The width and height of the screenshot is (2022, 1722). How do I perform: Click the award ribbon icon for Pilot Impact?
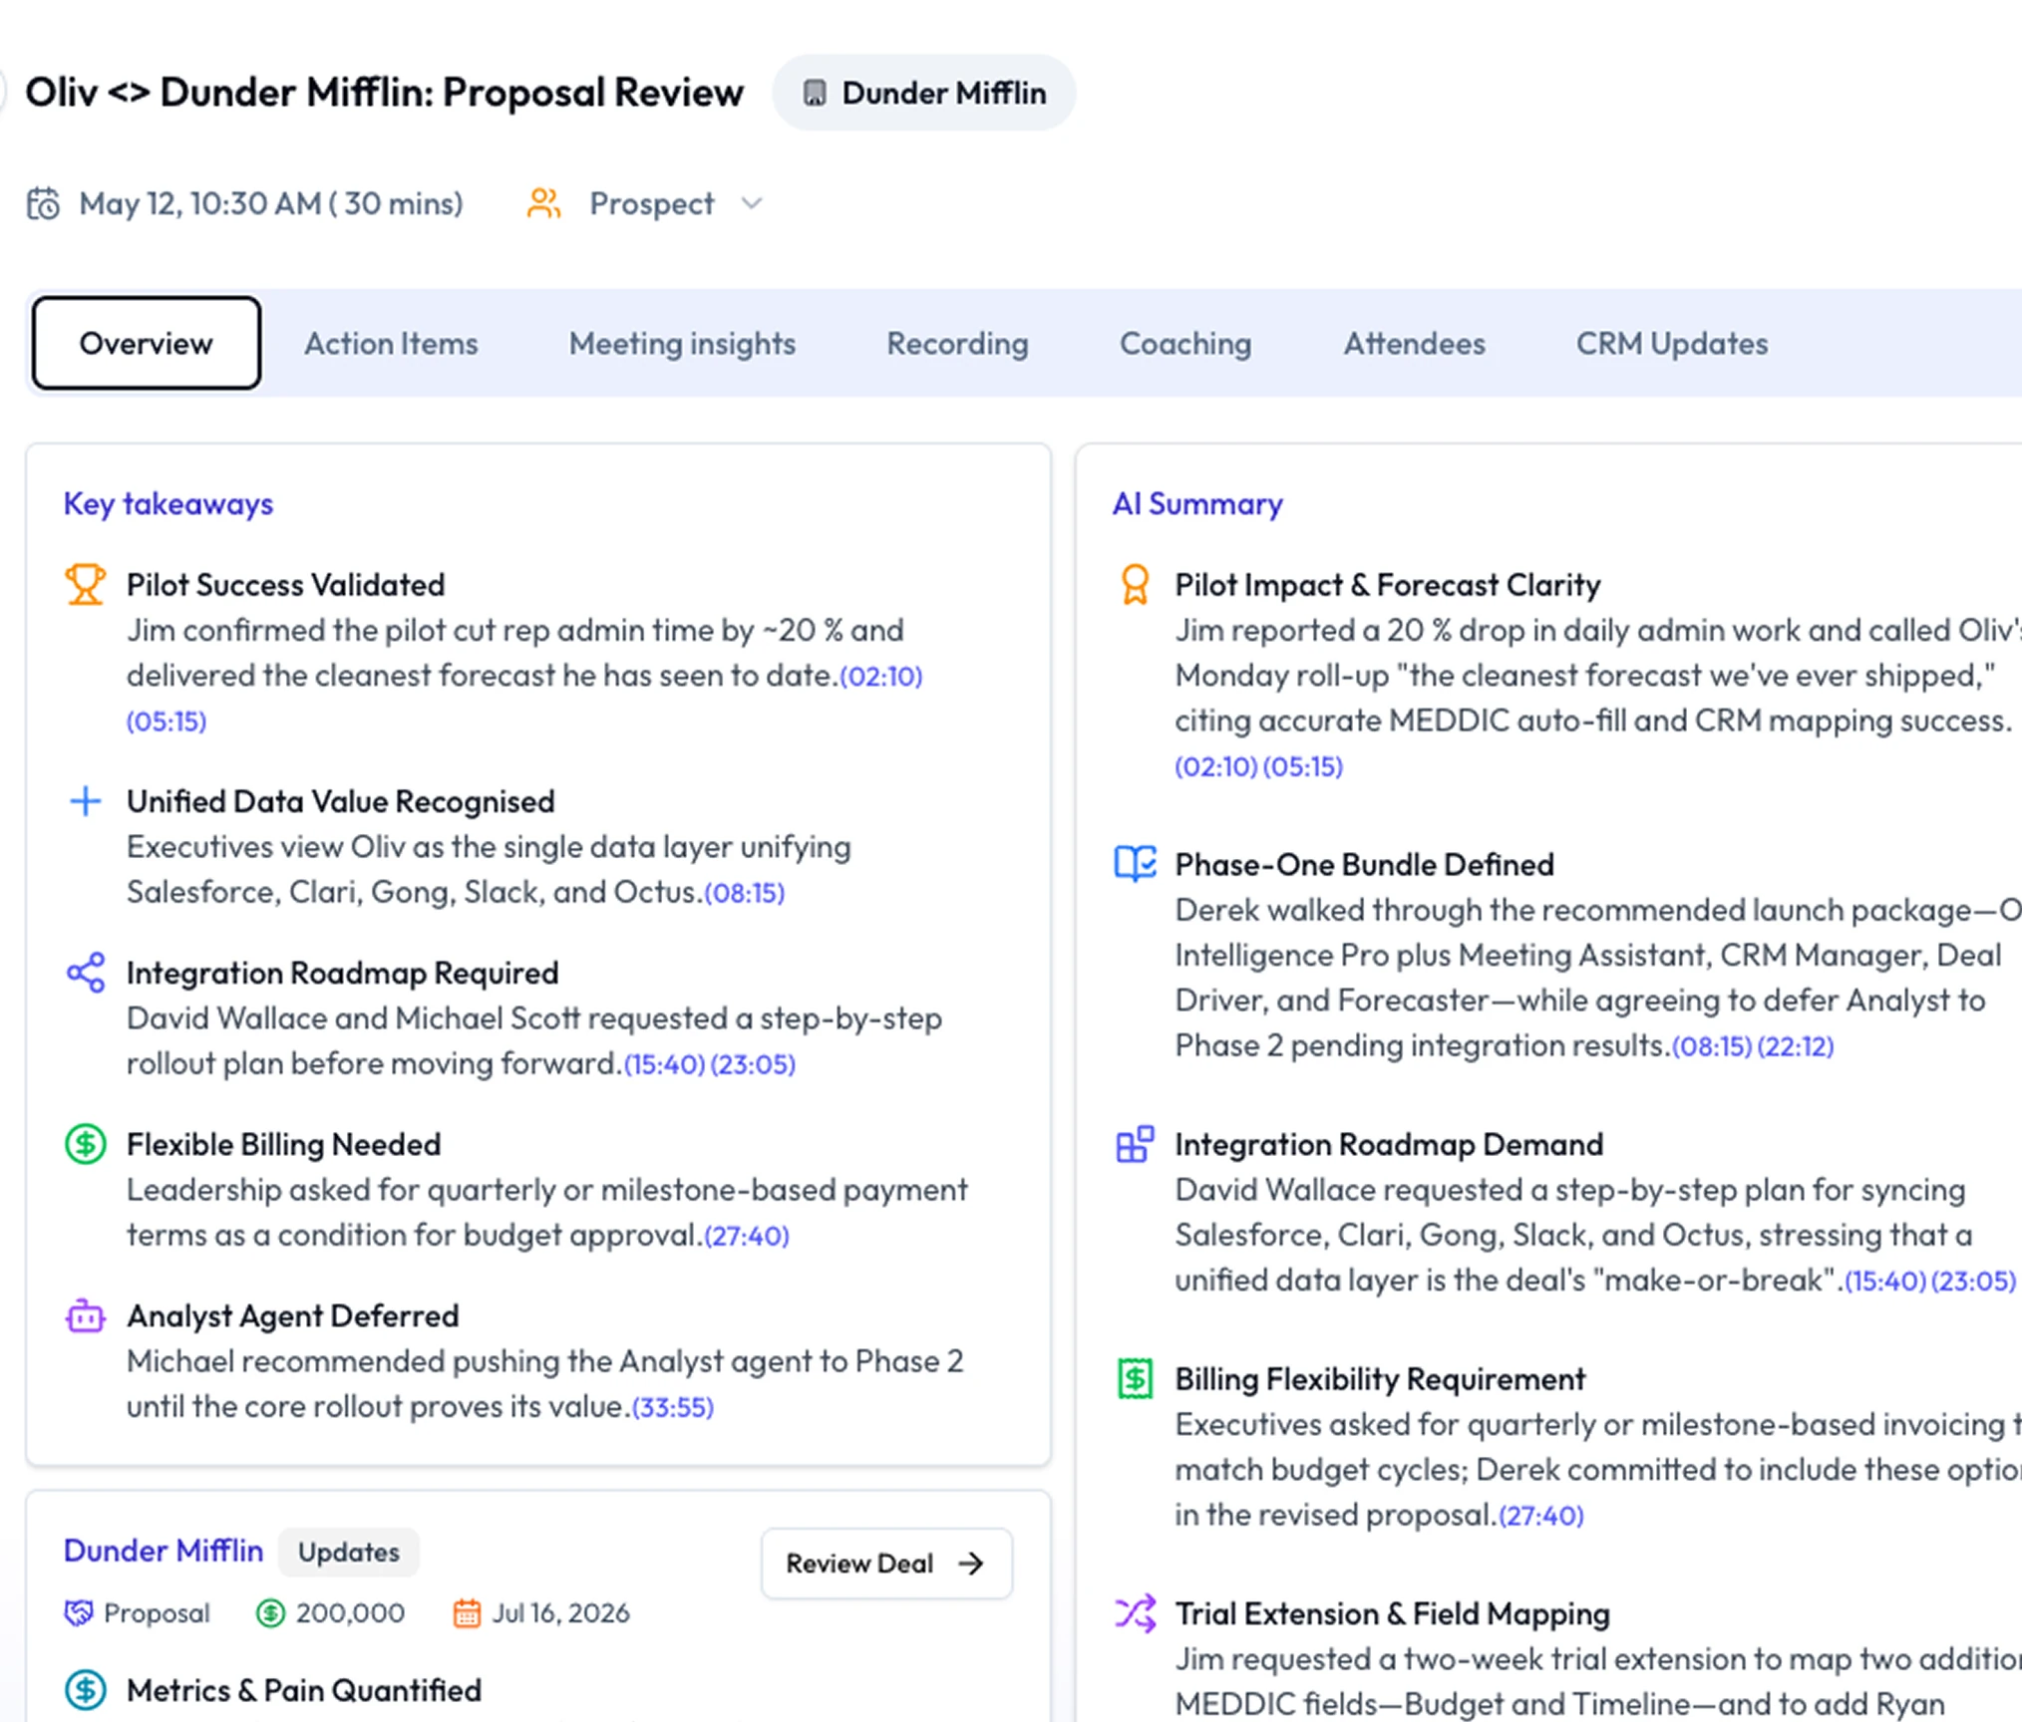[x=1135, y=584]
